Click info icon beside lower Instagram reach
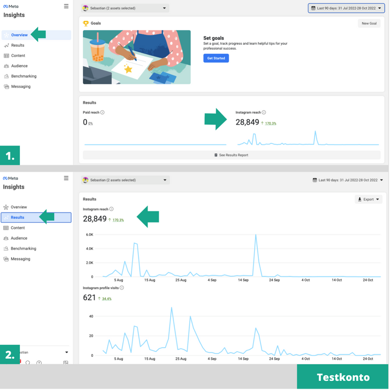The width and height of the screenshot is (390, 390). pos(112,210)
